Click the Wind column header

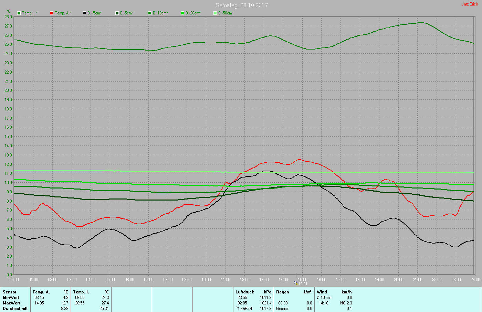click(322, 292)
